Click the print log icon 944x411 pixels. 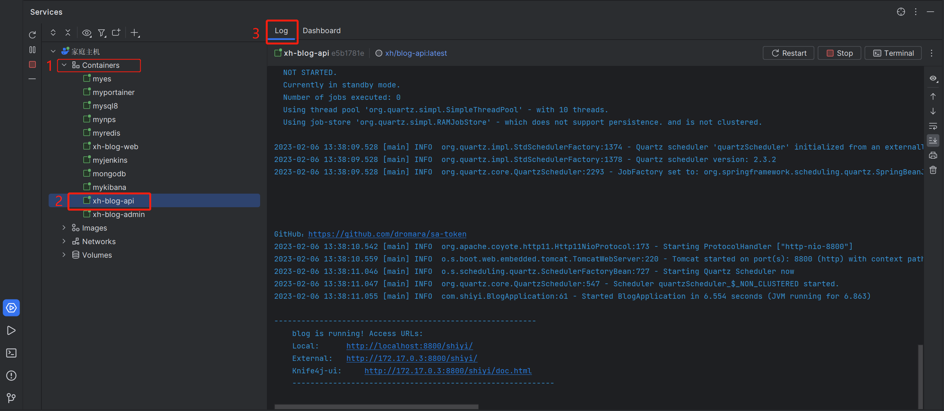point(933,155)
